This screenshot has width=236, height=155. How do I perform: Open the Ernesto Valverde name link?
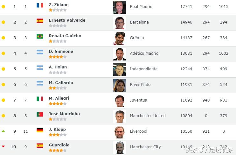tap(67, 20)
